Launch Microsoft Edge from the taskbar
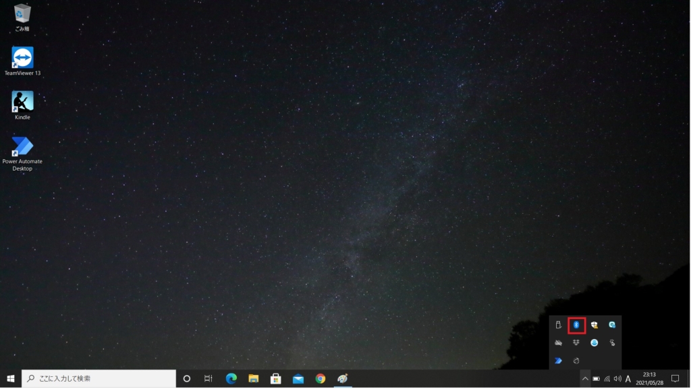The height and width of the screenshot is (389, 691). pyautogui.click(x=231, y=379)
